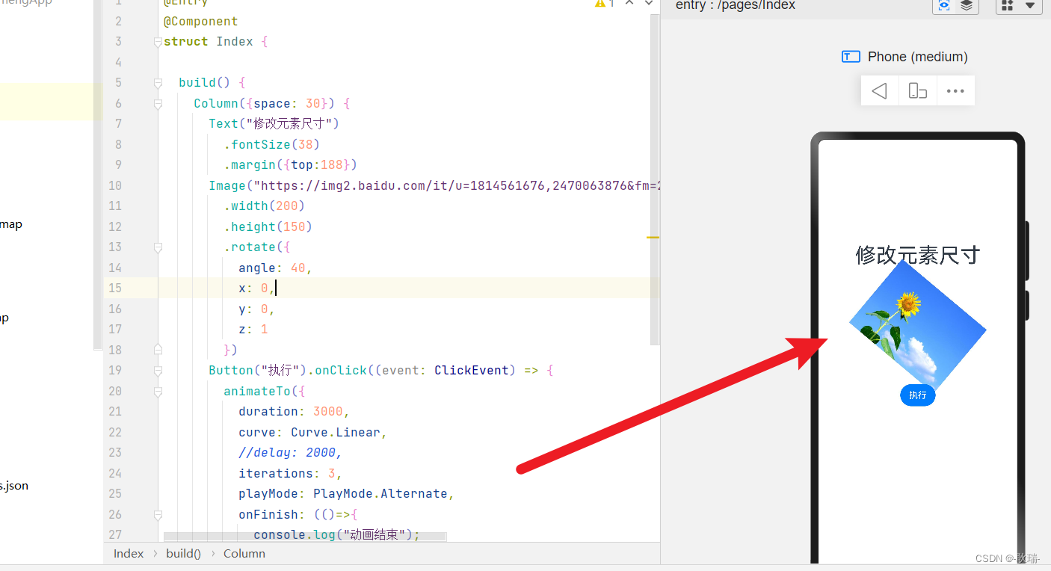Click the '.fontSize(38)' code
The width and height of the screenshot is (1051, 571).
tap(271, 144)
